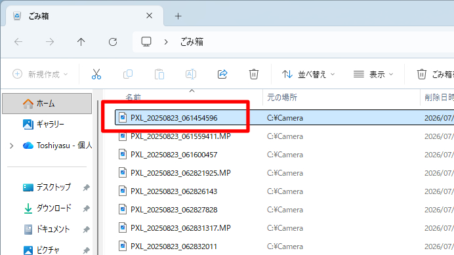Viewport: 454px width, 255px height.
Task: Click ごみ箱 in the address bar
Action: point(192,42)
